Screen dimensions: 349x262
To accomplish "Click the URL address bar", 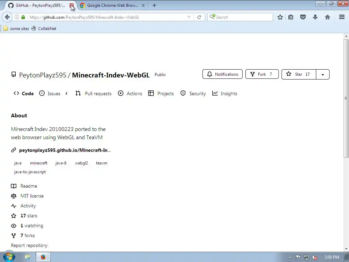I will 107,17.
